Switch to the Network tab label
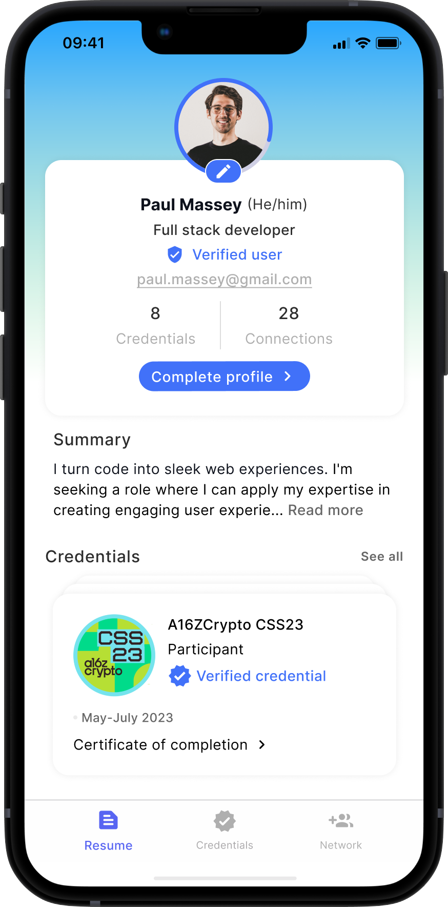The height and width of the screenshot is (907, 448). coord(341,845)
